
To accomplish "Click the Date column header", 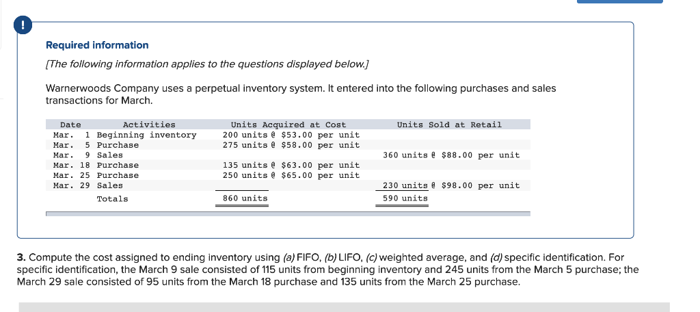I will click(x=70, y=125).
